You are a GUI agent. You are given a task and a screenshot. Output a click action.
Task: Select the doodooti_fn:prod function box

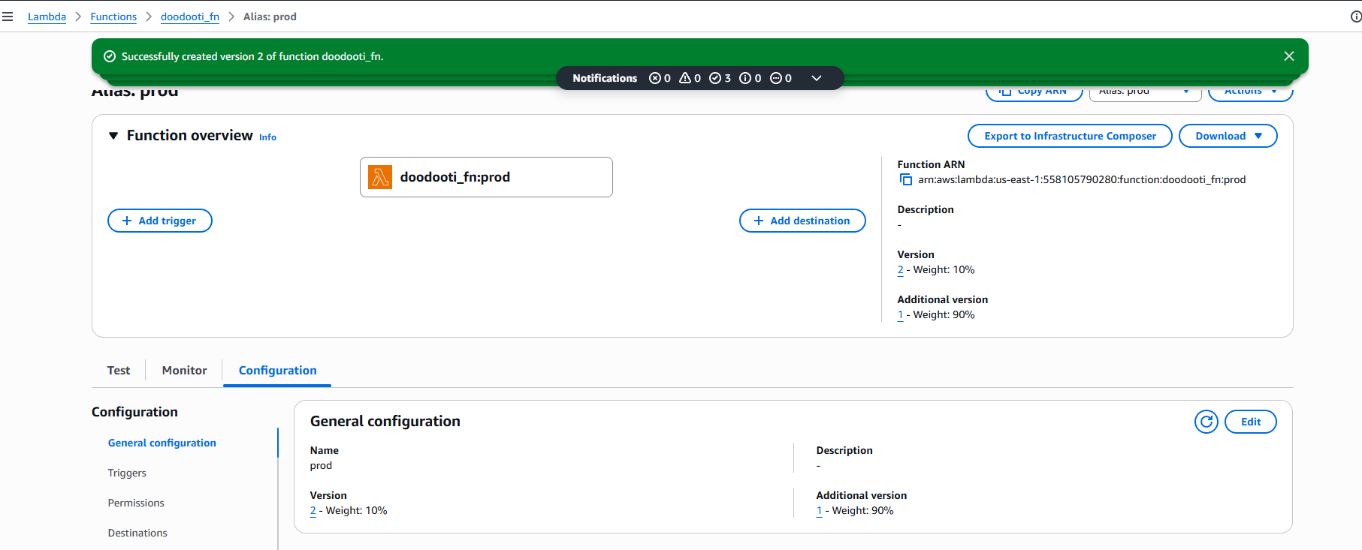click(486, 177)
